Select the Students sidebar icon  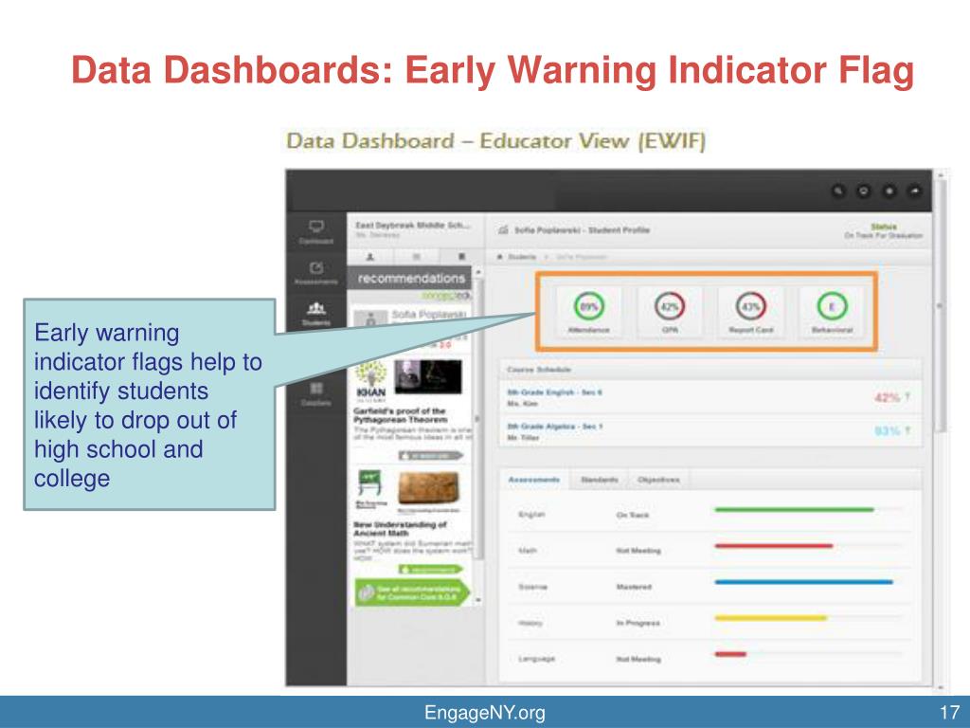click(316, 313)
